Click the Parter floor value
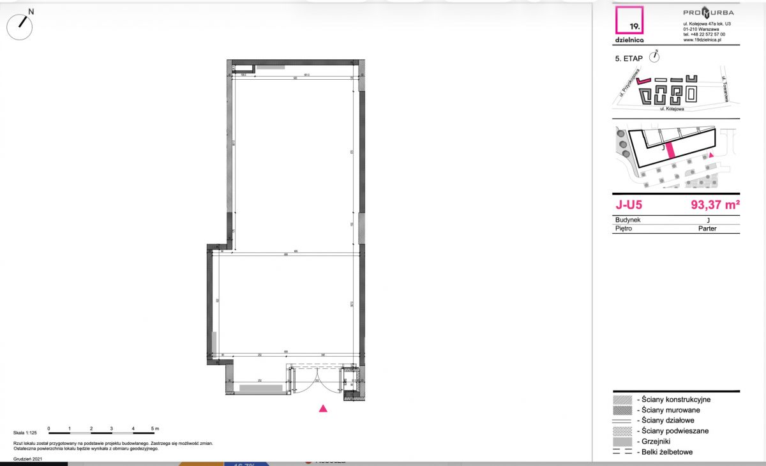Screen dimensions: 766x466 (x=707, y=229)
